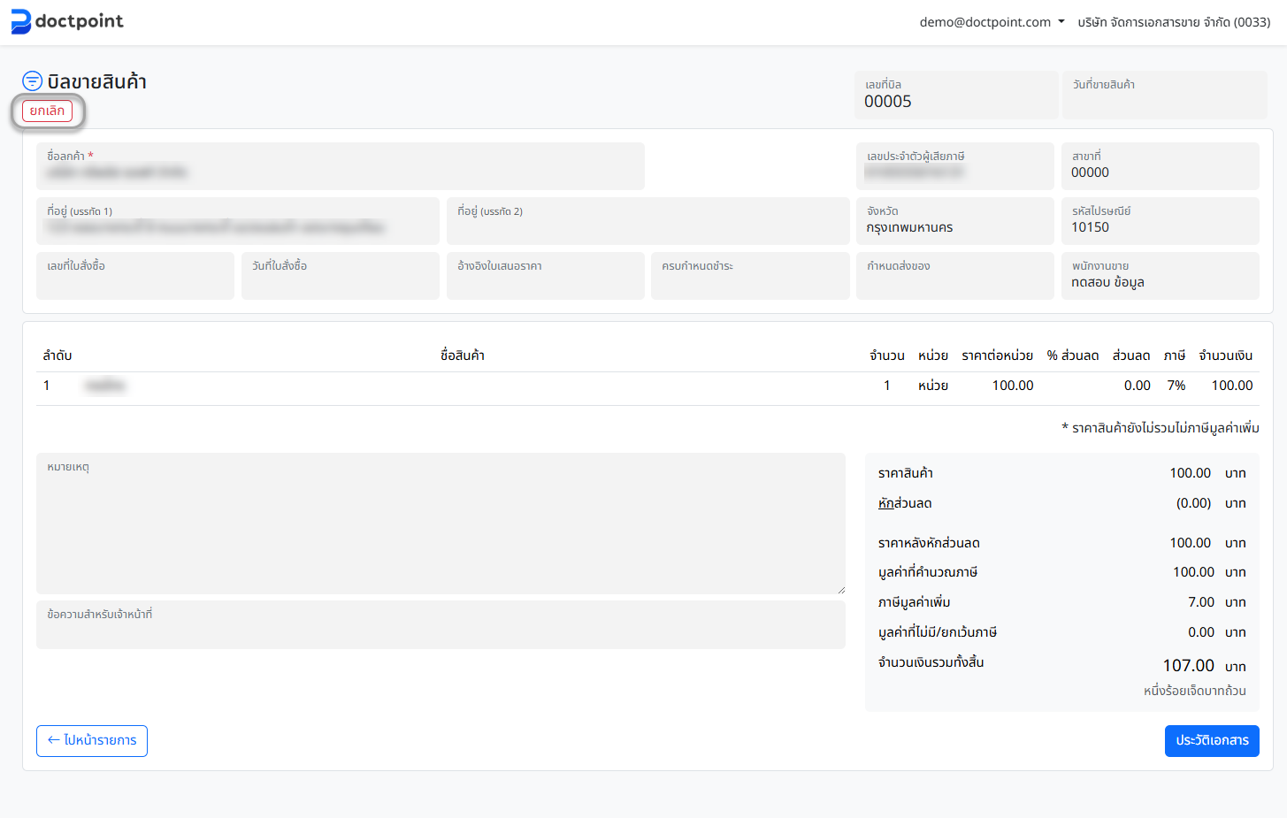Click the เลขประจำตัวผู้เสียภาษี tax ID field
1287x818 pixels.
coord(954,166)
